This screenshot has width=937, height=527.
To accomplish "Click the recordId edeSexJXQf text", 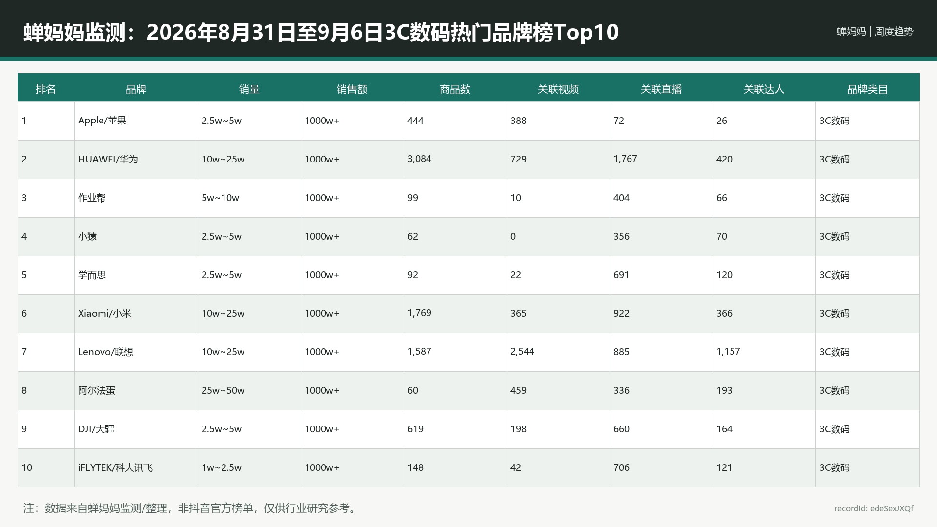I will [874, 508].
